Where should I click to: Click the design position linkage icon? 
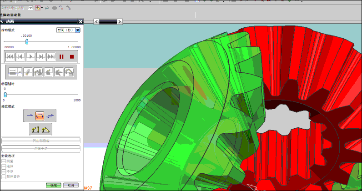(x=35, y=130)
